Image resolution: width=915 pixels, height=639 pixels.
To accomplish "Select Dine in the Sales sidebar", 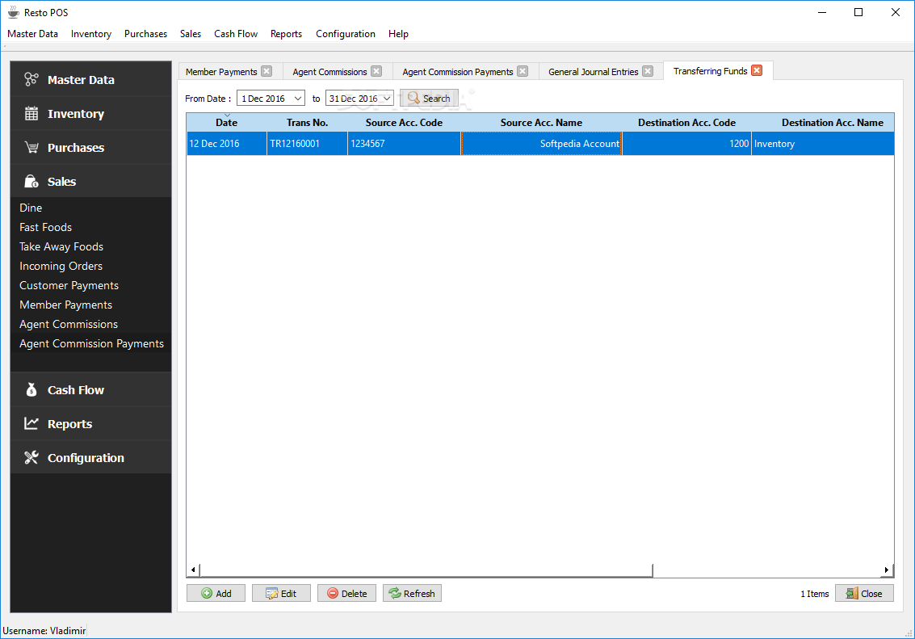I will [90, 208].
